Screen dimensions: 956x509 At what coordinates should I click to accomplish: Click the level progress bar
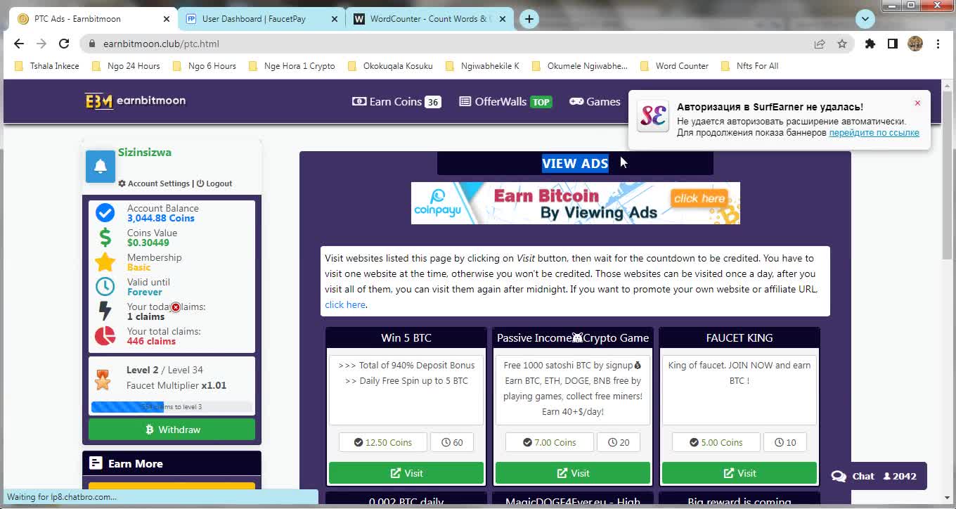(172, 406)
